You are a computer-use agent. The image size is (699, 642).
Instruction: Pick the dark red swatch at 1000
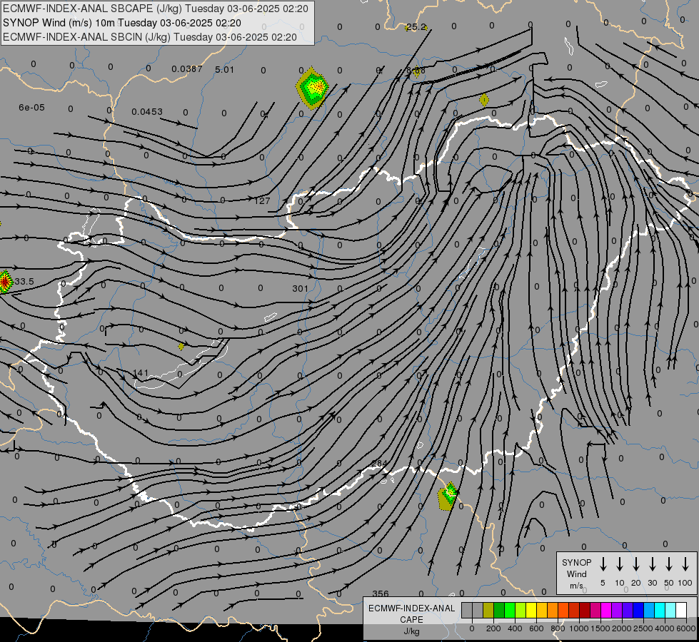tap(585, 610)
